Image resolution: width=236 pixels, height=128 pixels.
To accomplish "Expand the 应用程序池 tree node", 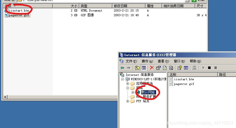I will coord(128,84).
